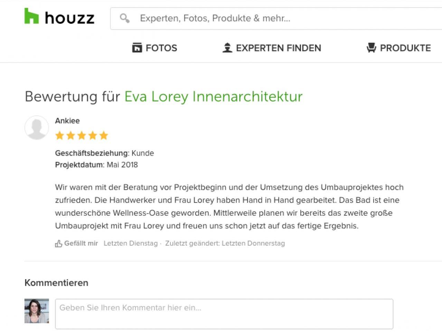The image size is (442, 333).
Task: Click the houzz wordmark text
Action: (69, 18)
